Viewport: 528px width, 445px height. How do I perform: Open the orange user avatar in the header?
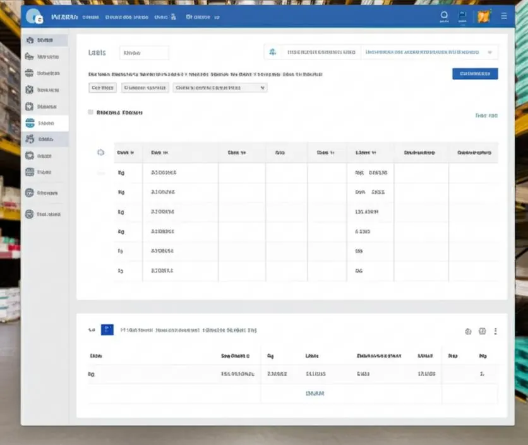(484, 16)
